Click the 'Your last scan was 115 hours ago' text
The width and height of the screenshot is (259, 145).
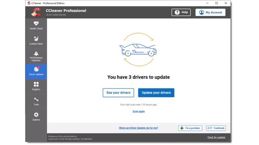point(138,105)
